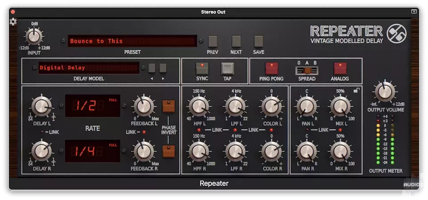Click the HPF R knob

[199, 152]
